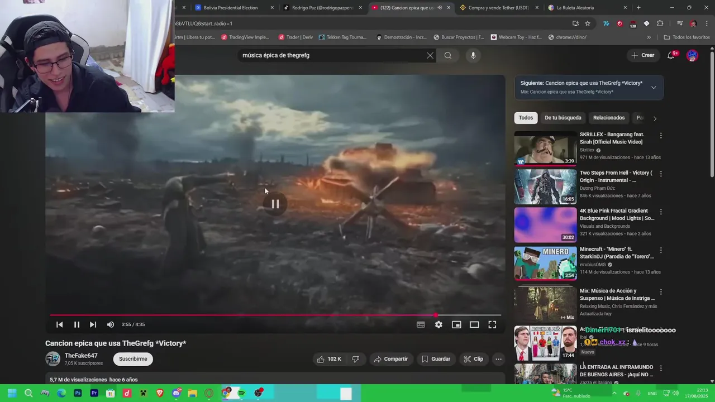This screenshot has height=402, width=715.
Task: Skip to the previous video
Action: tap(59, 324)
